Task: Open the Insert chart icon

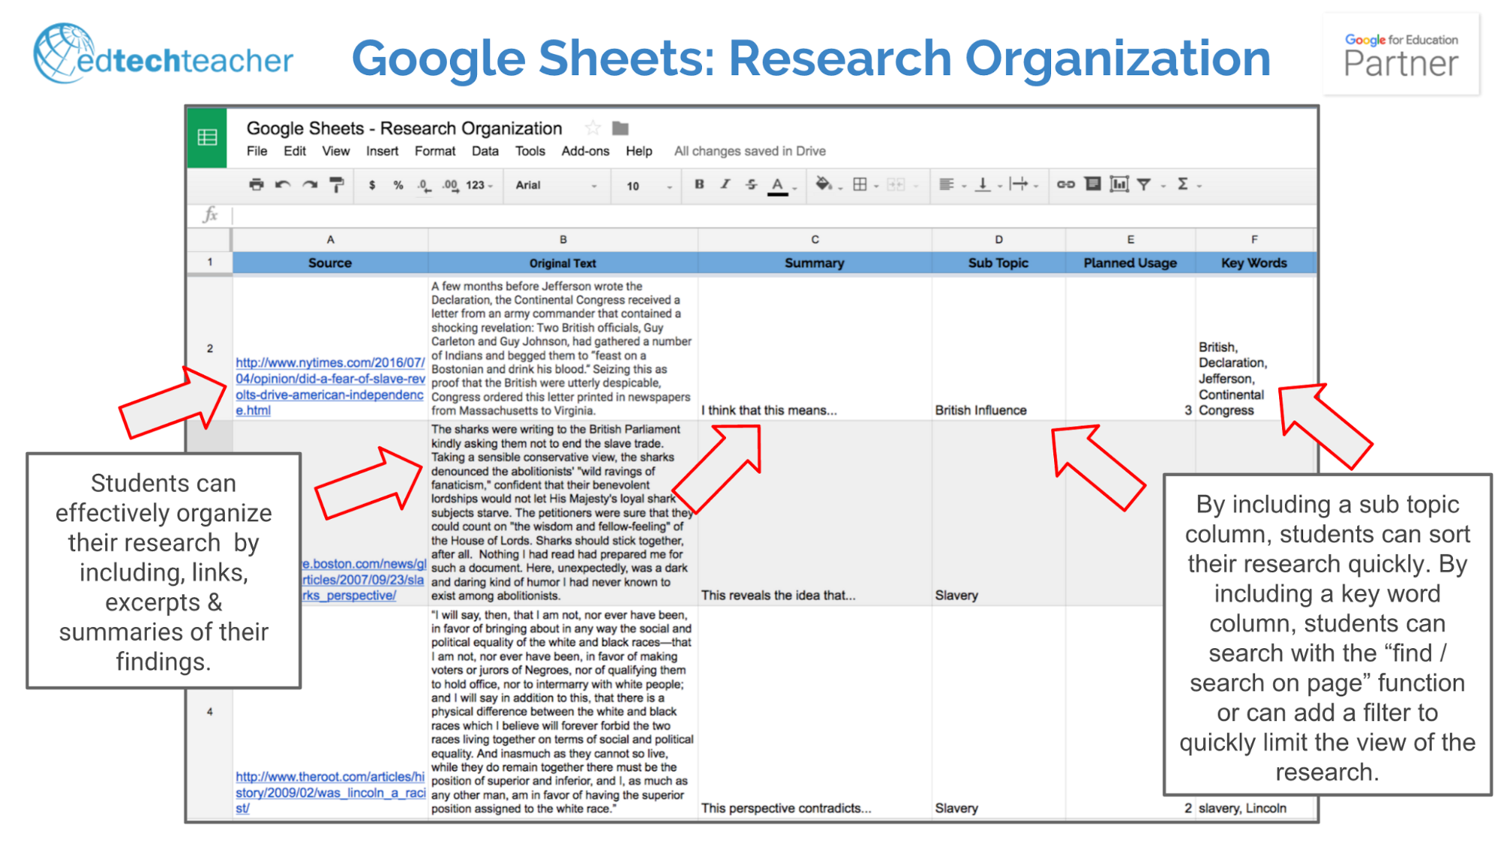Action: [x=1120, y=185]
